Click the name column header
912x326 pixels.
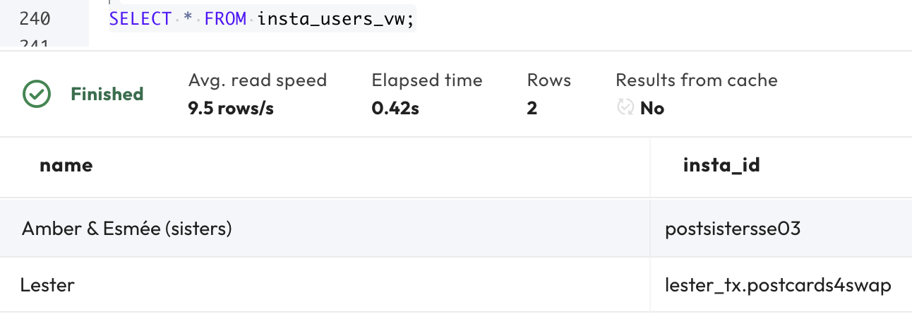[x=66, y=165]
